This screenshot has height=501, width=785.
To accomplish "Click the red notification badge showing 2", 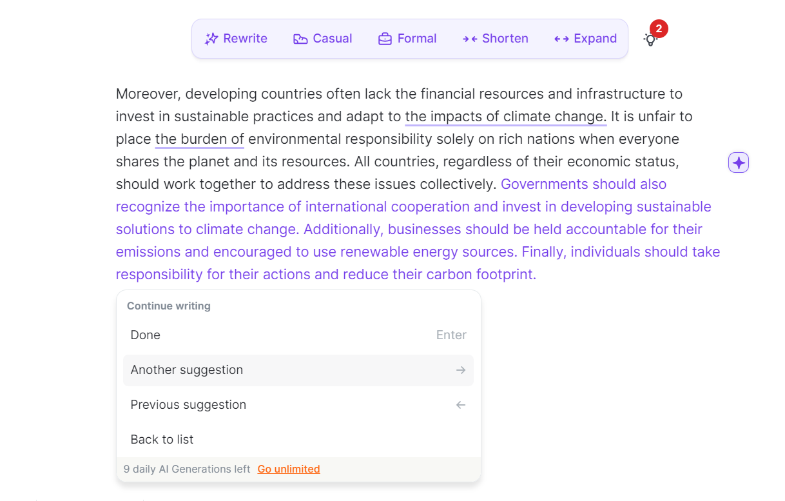I will [659, 29].
